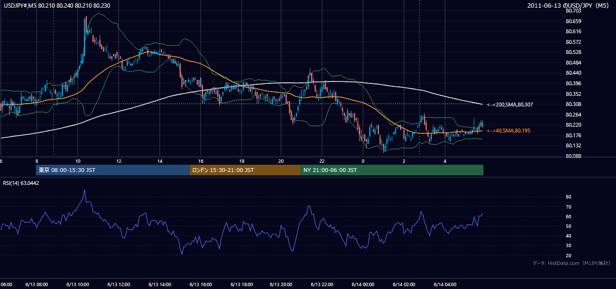The height and width of the screenshot is (289, 616).
Task: Click the 80.220 price axis label
Action: pyautogui.click(x=573, y=125)
